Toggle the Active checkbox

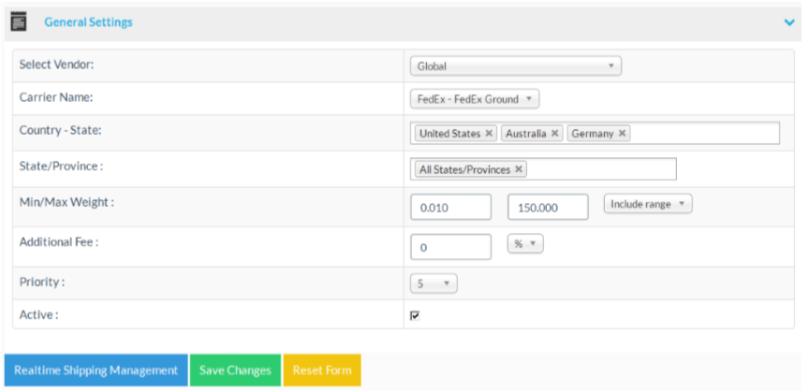[415, 315]
